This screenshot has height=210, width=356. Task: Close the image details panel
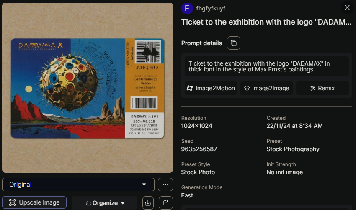(x=347, y=8)
